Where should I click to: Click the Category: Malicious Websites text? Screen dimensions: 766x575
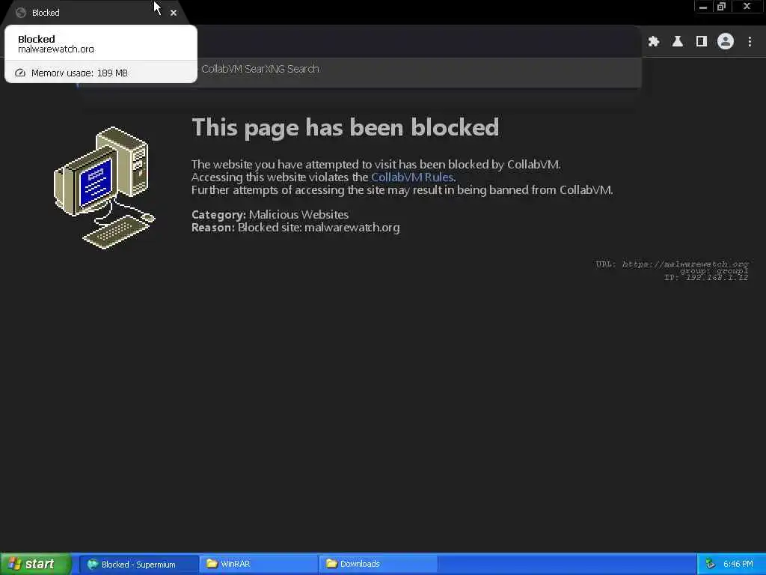[x=270, y=215]
